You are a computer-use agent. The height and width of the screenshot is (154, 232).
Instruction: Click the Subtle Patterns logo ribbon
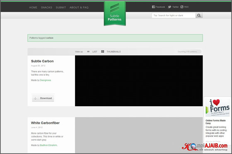pos(115,14)
